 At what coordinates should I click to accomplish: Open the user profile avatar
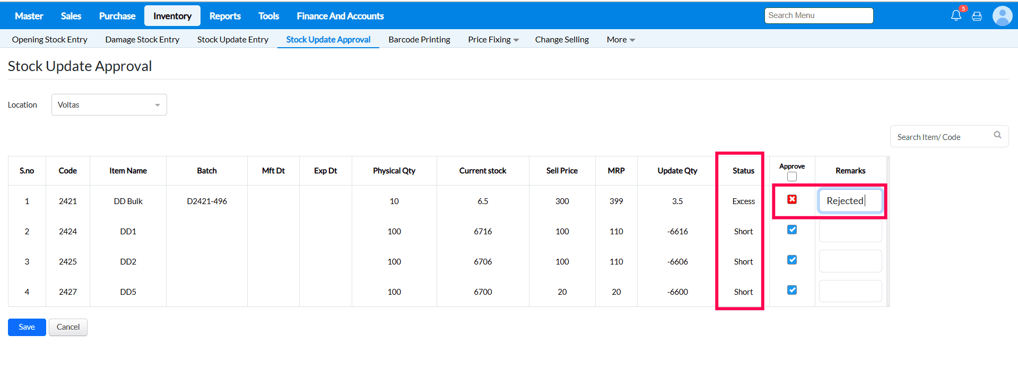[x=1002, y=16]
